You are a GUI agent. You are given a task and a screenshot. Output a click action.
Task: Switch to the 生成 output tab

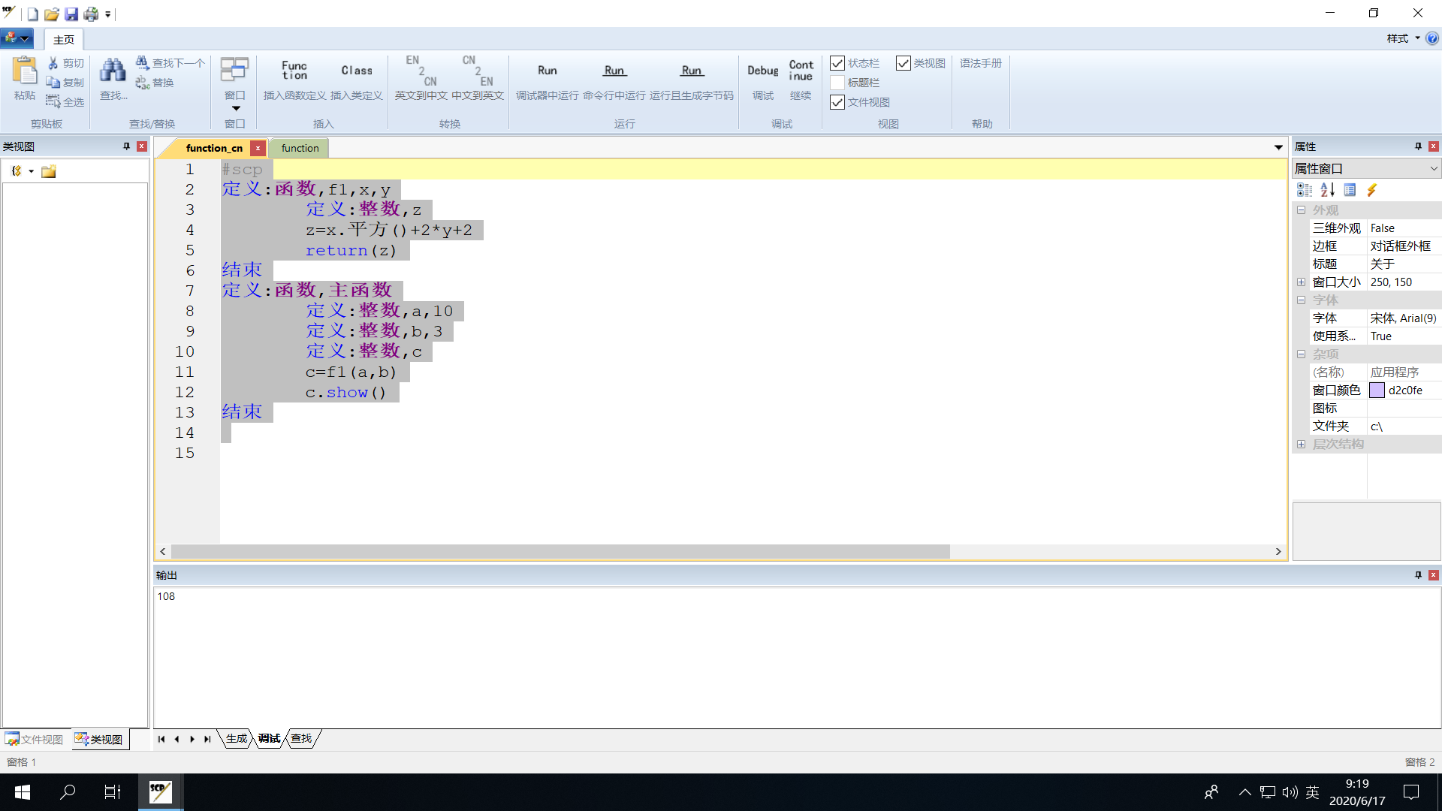click(x=237, y=739)
